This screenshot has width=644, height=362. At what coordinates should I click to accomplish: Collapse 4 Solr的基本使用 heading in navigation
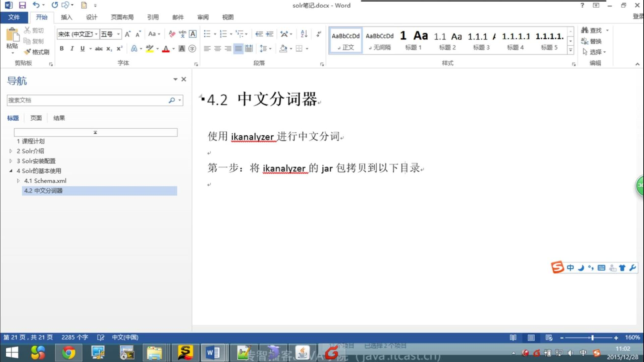[x=11, y=171]
